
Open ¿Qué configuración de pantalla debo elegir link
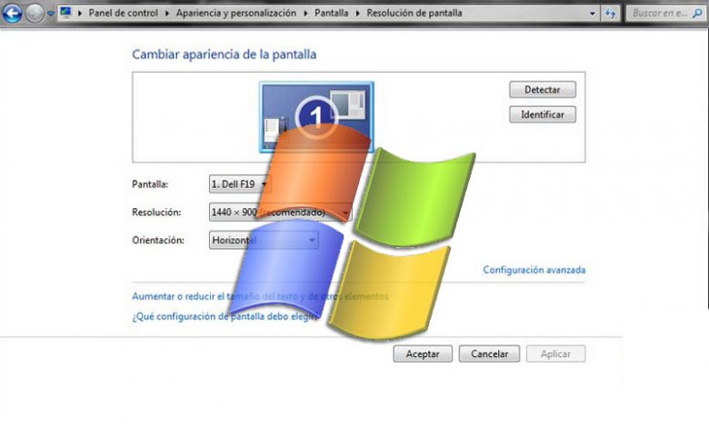(225, 316)
